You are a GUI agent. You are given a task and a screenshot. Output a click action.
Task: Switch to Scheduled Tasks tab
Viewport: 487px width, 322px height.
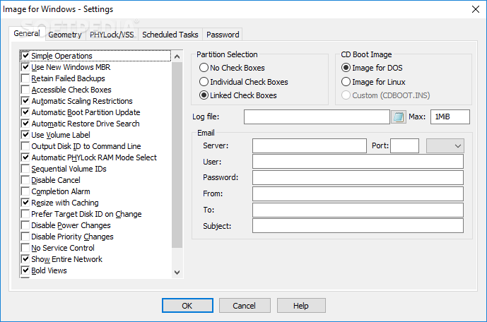pyautogui.click(x=170, y=35)
